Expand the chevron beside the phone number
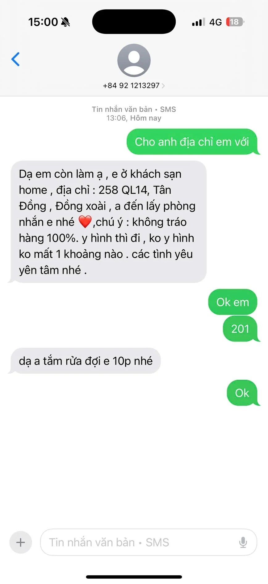This screenshot has height=584, width=268. 163,86
